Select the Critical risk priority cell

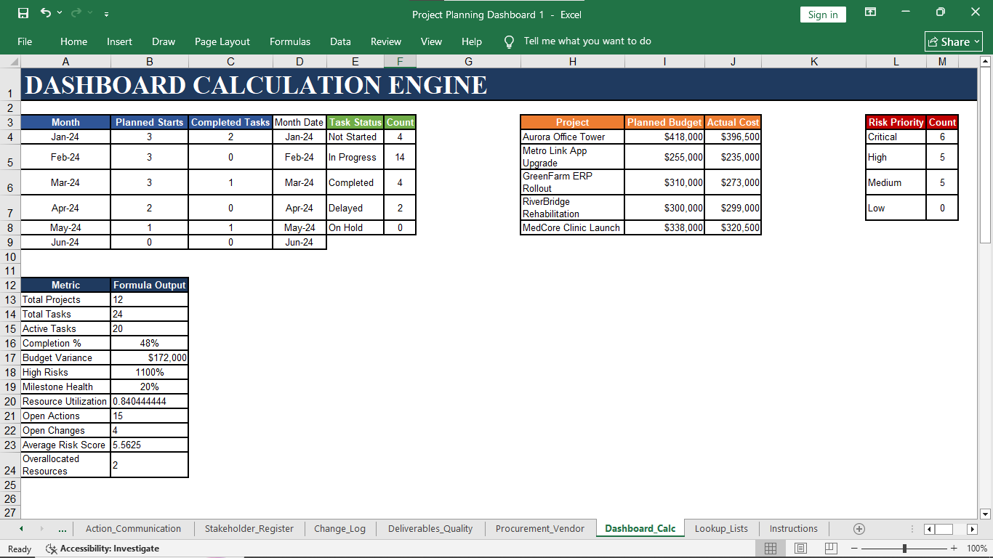click(896, 137)
